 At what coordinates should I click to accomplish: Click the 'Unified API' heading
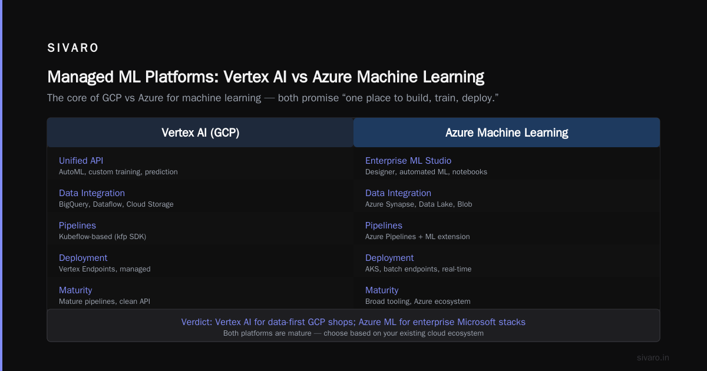(x=81, y=161)
